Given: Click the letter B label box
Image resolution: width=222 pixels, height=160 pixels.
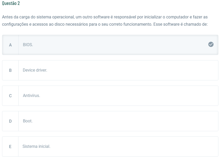Looking at the screenshot, I should click(x=10, y=70).
